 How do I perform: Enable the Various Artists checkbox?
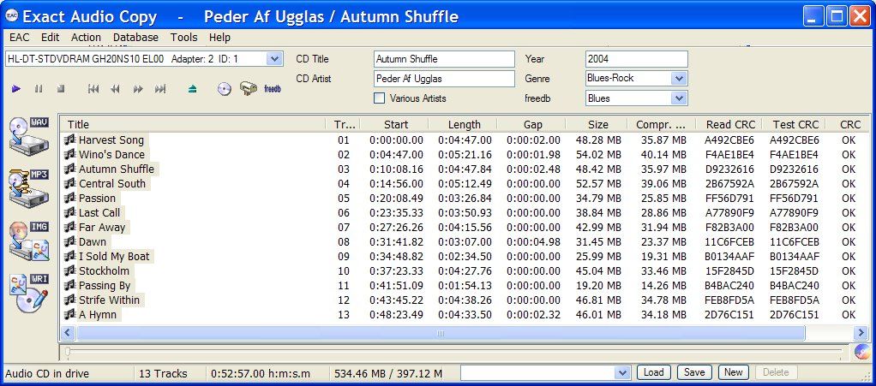point(380,98)
